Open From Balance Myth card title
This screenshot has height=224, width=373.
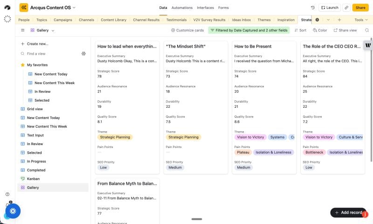pos(127,183)
